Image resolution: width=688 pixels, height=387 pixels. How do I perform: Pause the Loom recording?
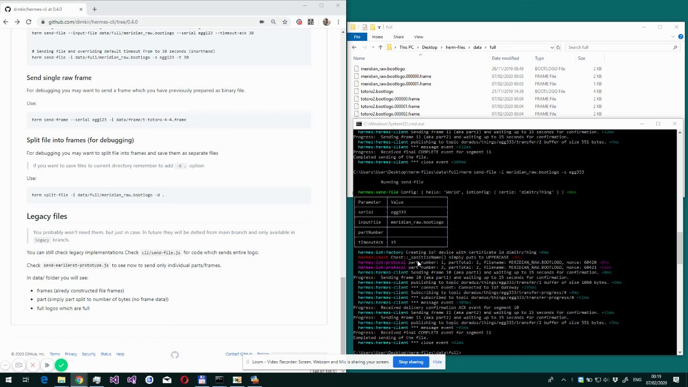47,365
